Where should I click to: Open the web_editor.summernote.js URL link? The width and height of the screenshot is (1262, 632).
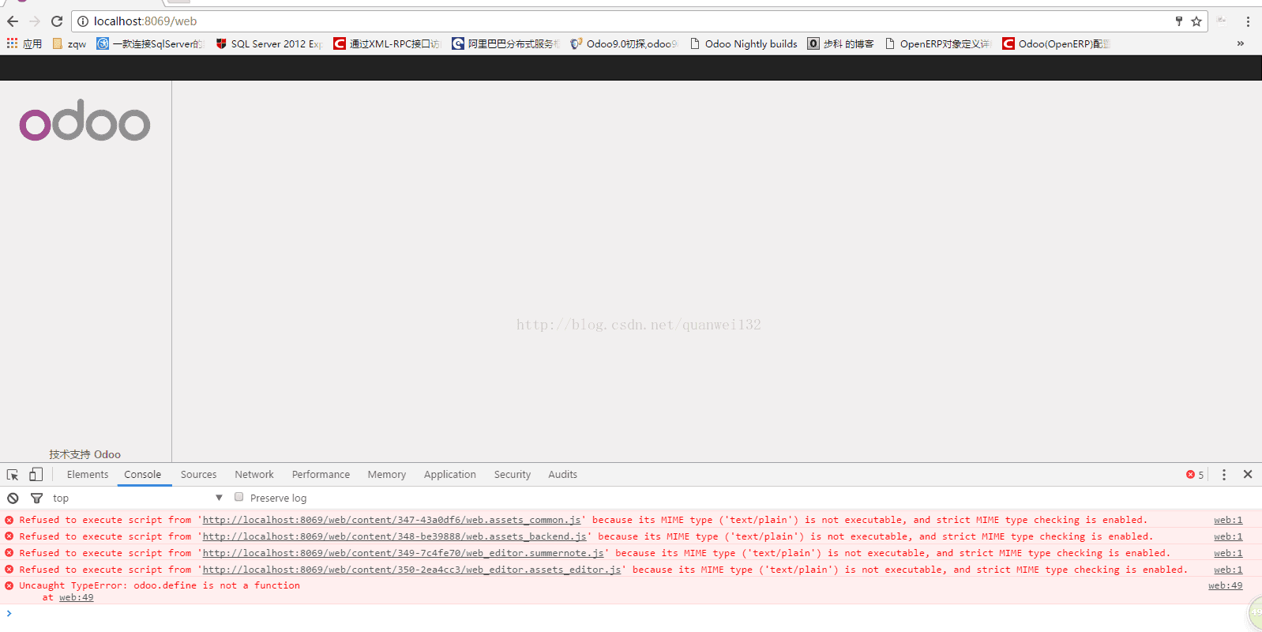tap(404, 553)
